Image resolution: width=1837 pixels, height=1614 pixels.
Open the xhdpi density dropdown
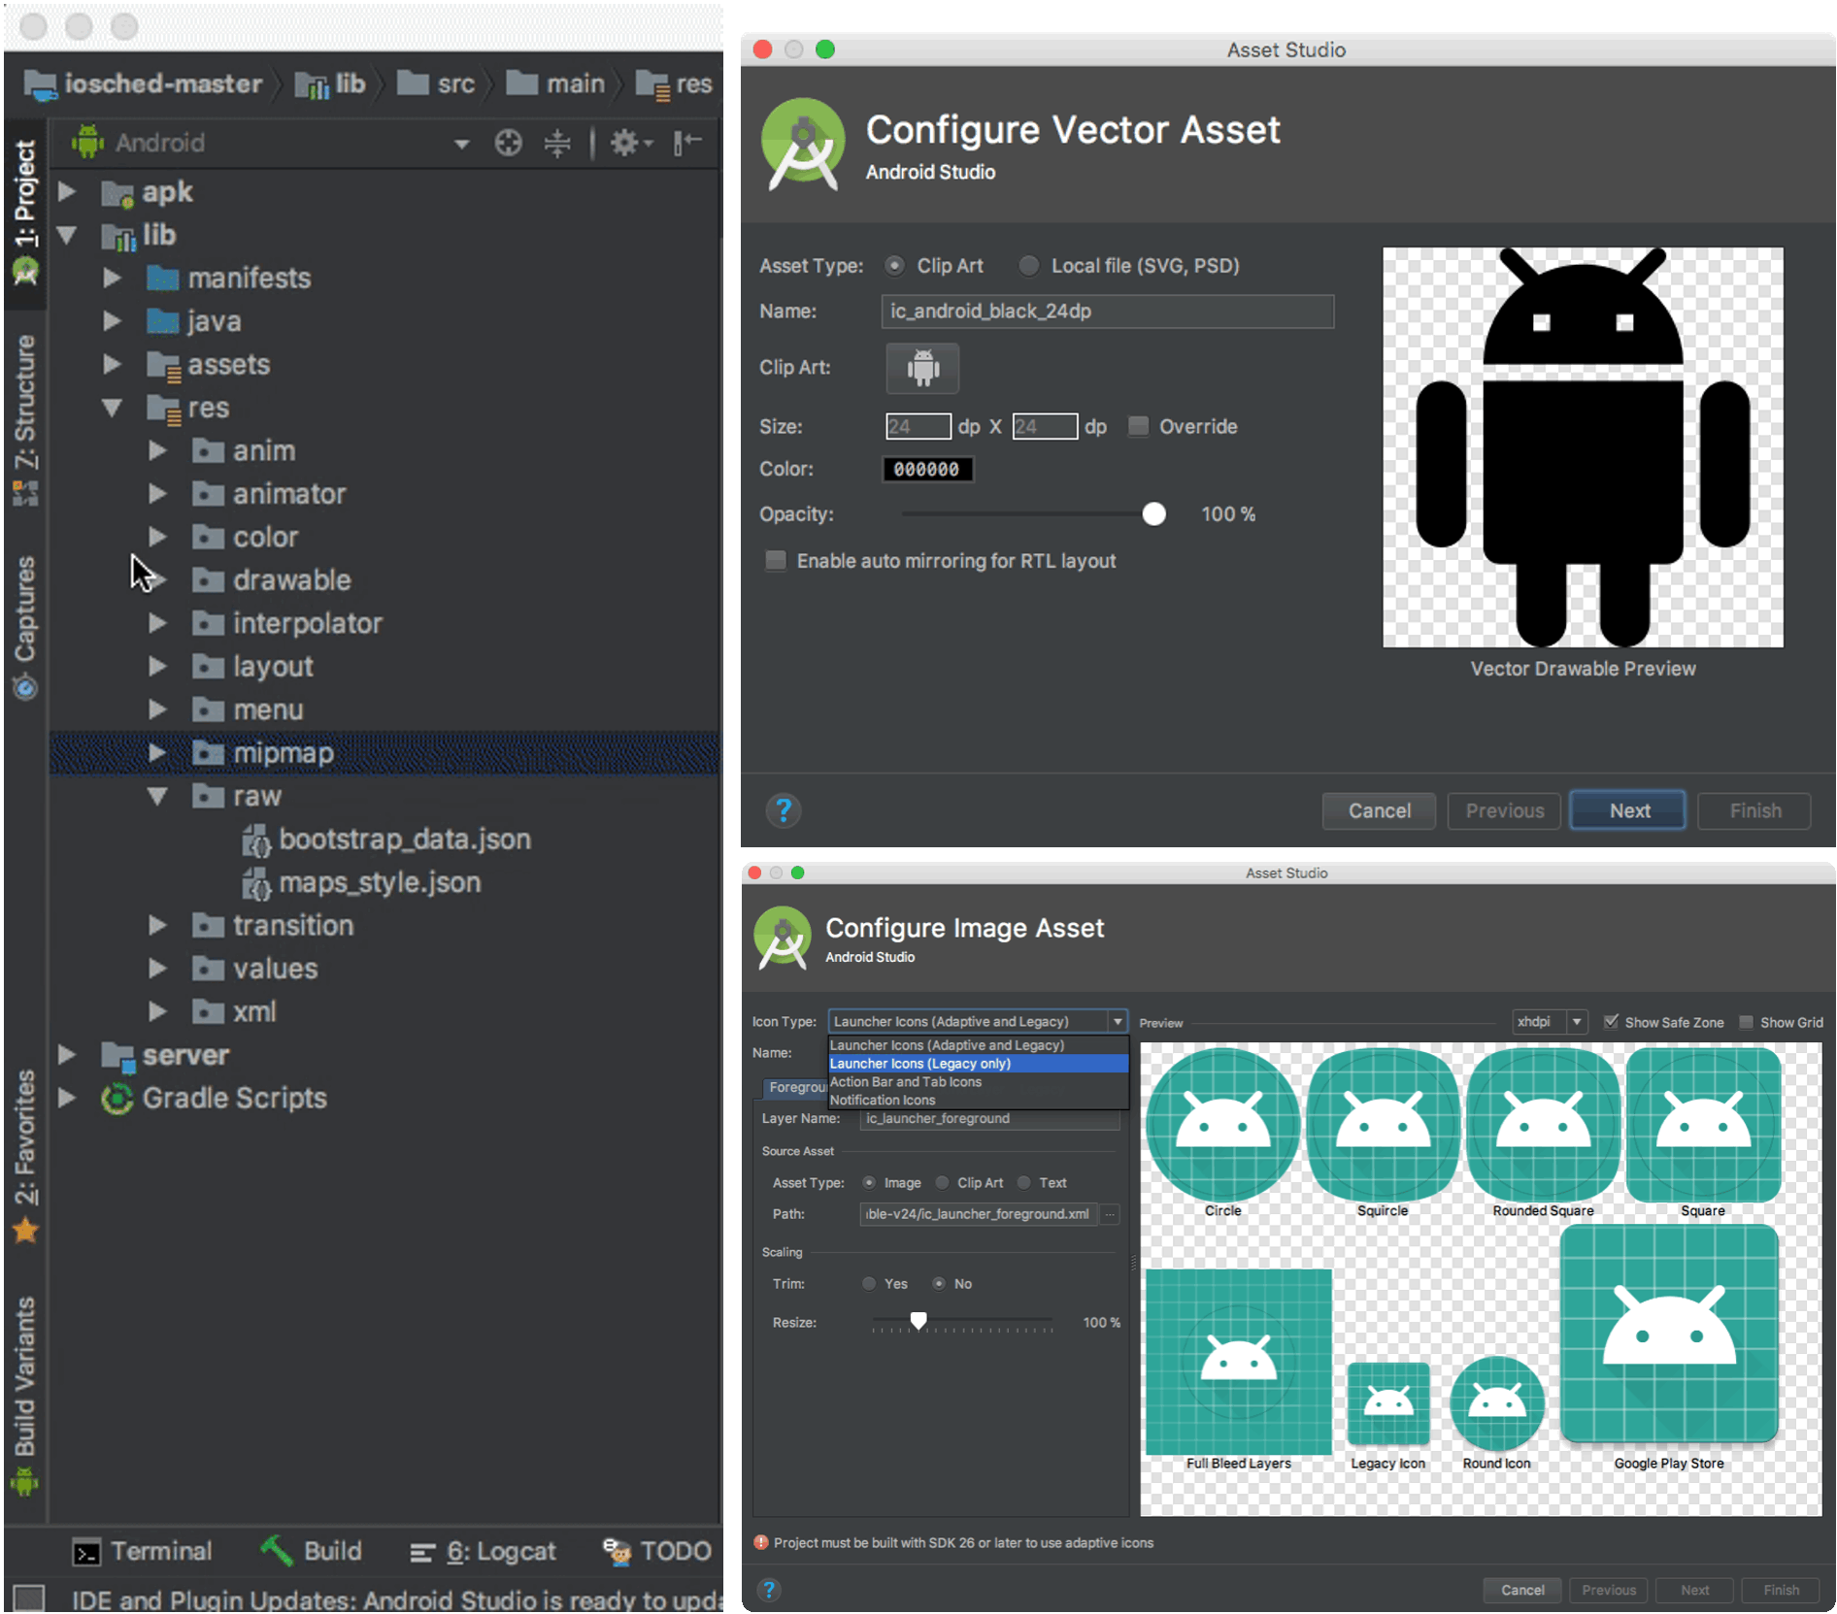point(1577,1021)
